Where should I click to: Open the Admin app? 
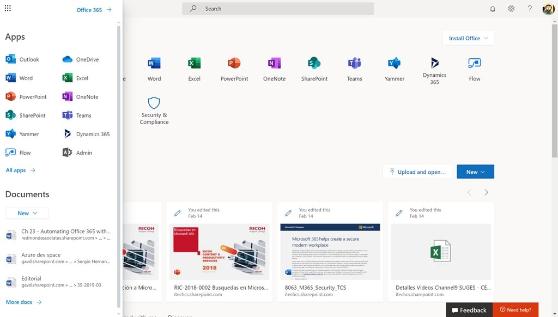click(x=77, y=153)
